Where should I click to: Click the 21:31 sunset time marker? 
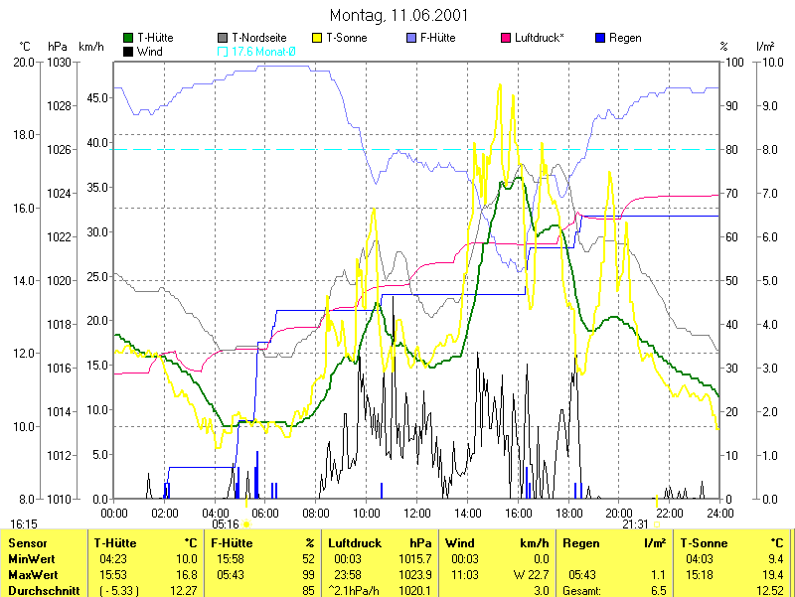[636, 523]
